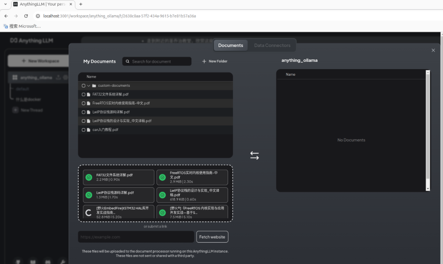
Task: Click the custom-documents folder icon
Action: pos(94,86)
